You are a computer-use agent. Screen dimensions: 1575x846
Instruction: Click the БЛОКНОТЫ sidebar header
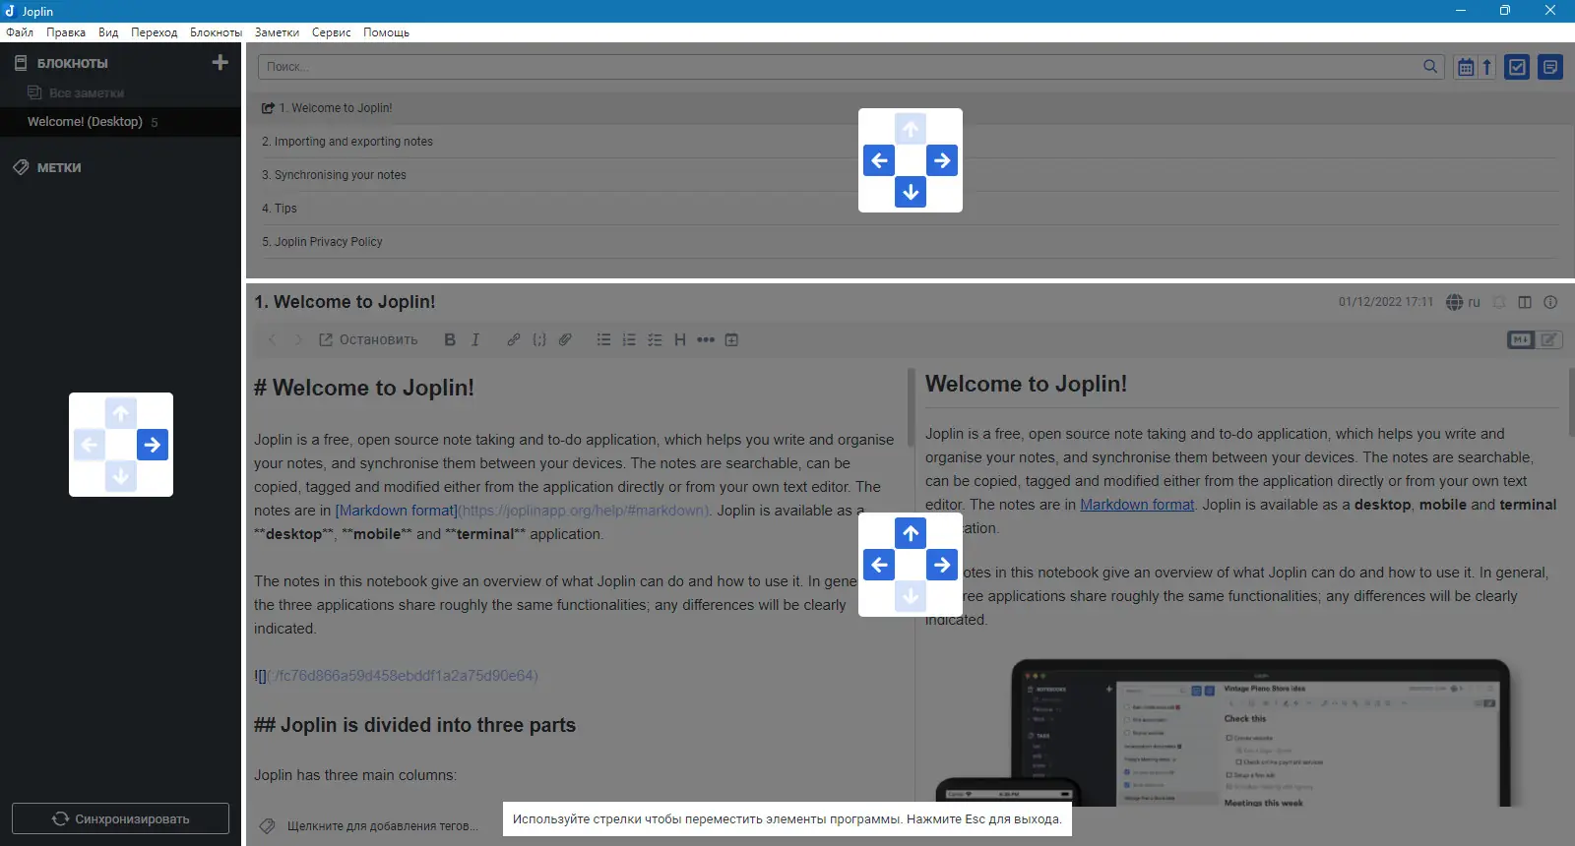[x=72, y=63]
